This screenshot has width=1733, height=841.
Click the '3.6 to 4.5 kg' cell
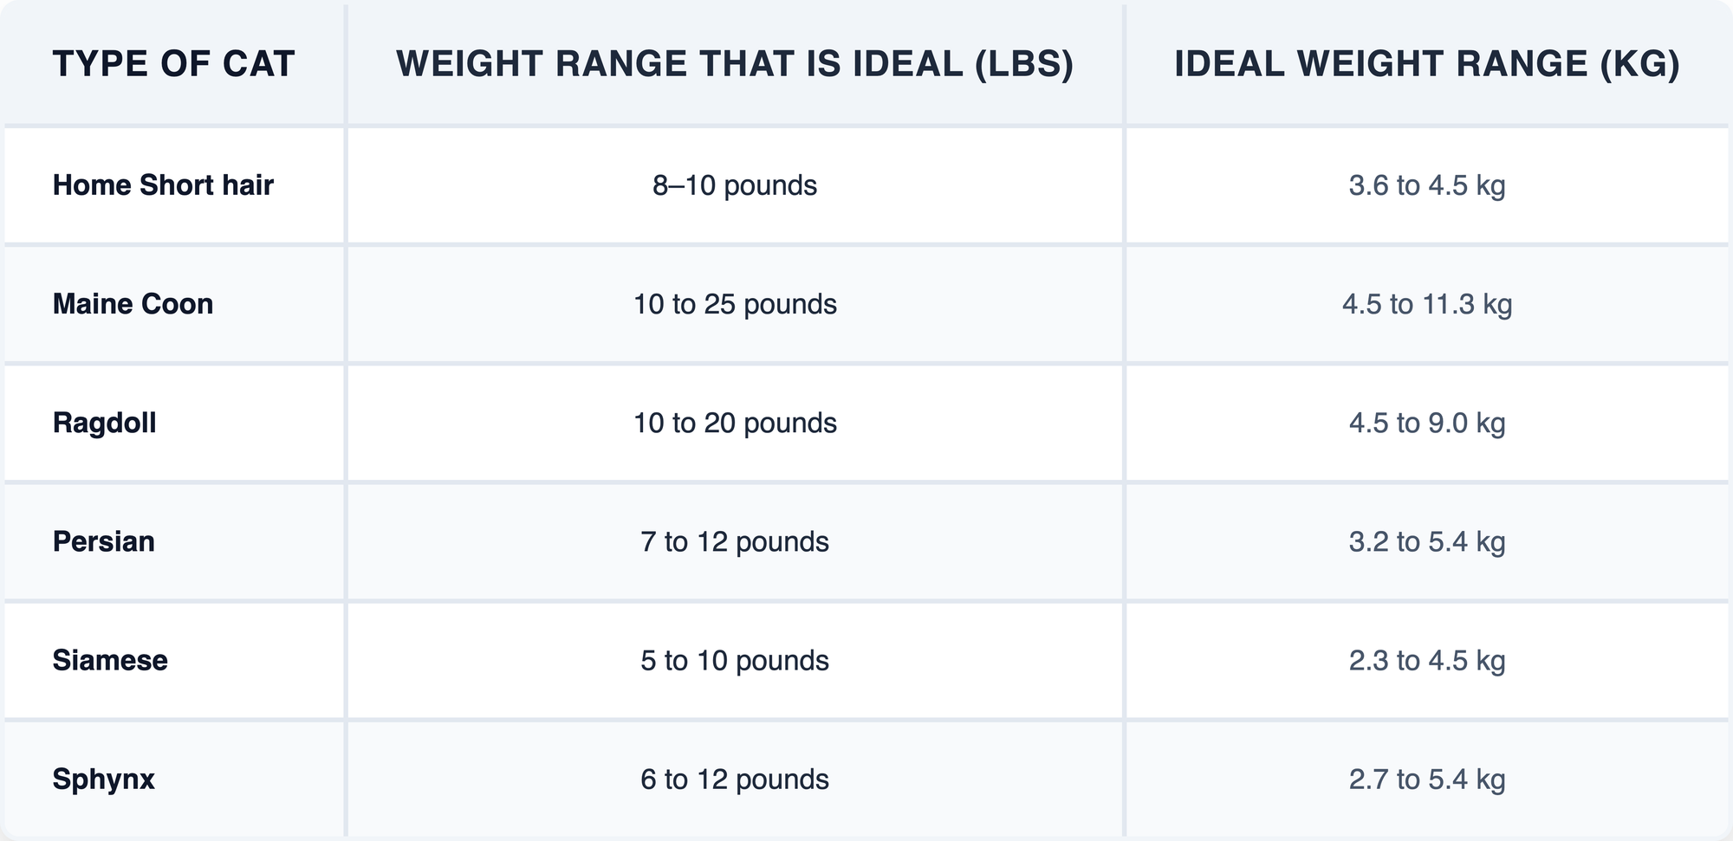pyautogui.click(x=1427, y=185)
